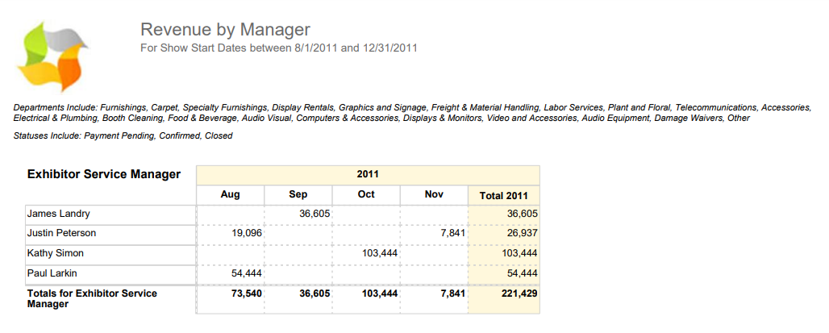The width and height of the screenshot is (829, 333).
Task: Select the Oct column header
Action: point(366,194)
